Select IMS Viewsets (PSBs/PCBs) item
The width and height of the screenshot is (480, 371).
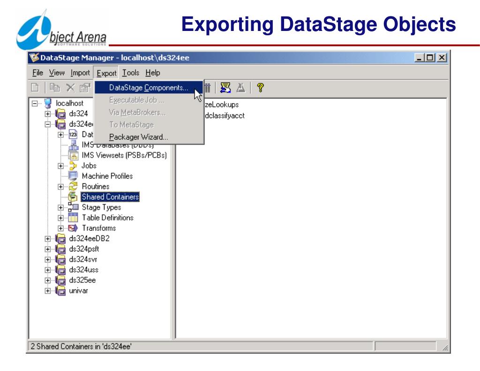coord(124,155)
